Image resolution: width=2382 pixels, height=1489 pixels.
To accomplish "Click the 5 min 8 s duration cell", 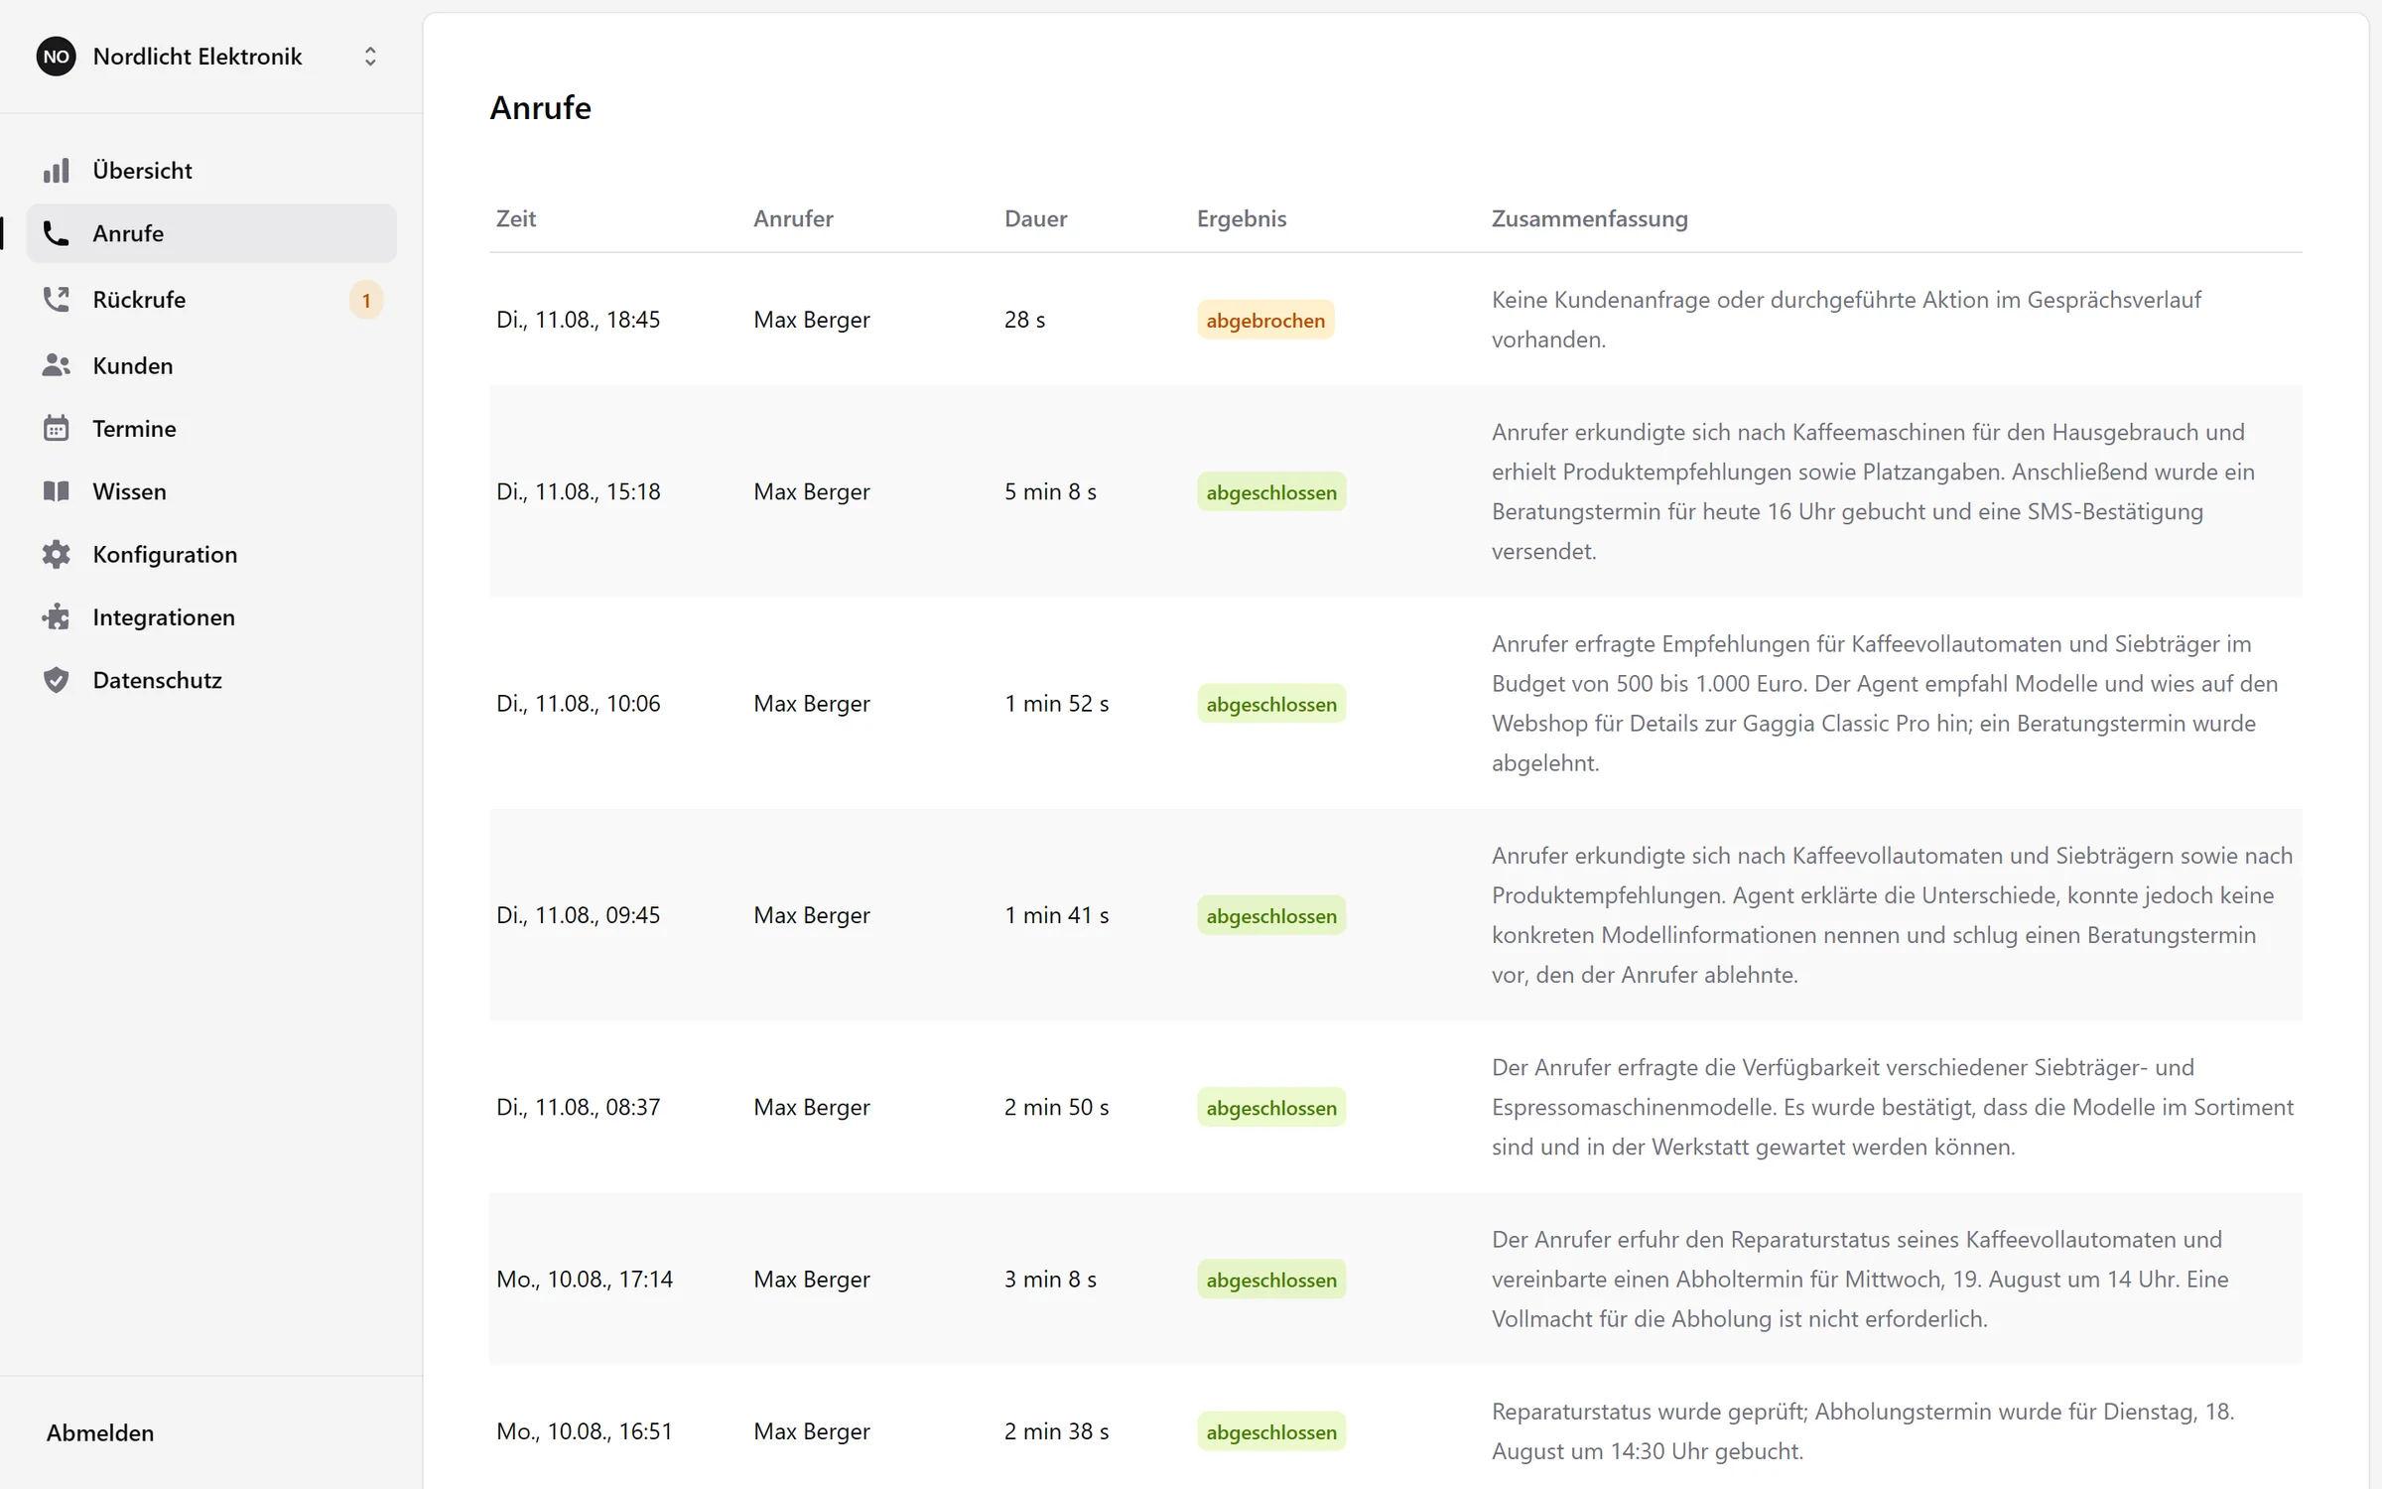I will point(1050,491).
